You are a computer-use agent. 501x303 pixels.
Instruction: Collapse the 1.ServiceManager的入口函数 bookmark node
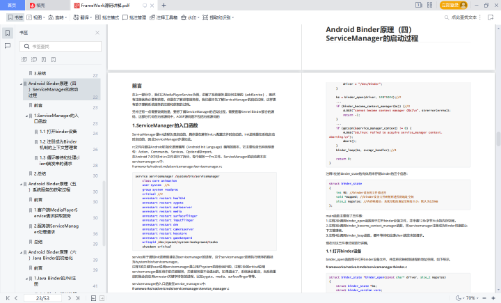point(27,116)
